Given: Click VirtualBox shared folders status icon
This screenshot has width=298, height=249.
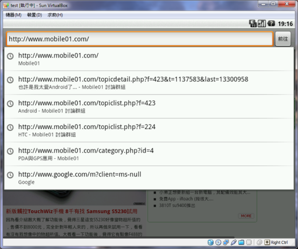Looking at the screenshot, I should [241, 242].
